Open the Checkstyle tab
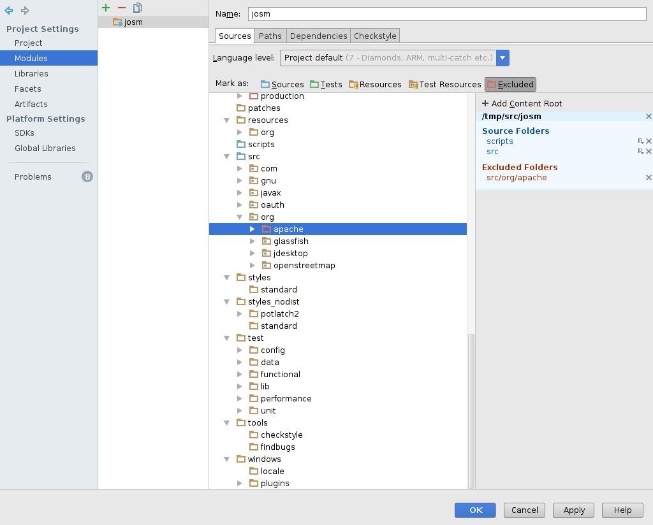Screen dimensions: 653x525 (375, 36)
